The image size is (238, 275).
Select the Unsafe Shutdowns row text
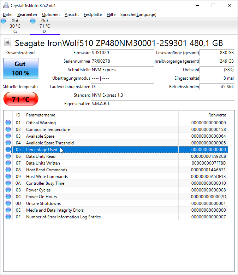pyautogui.click(x=43, y=203)
